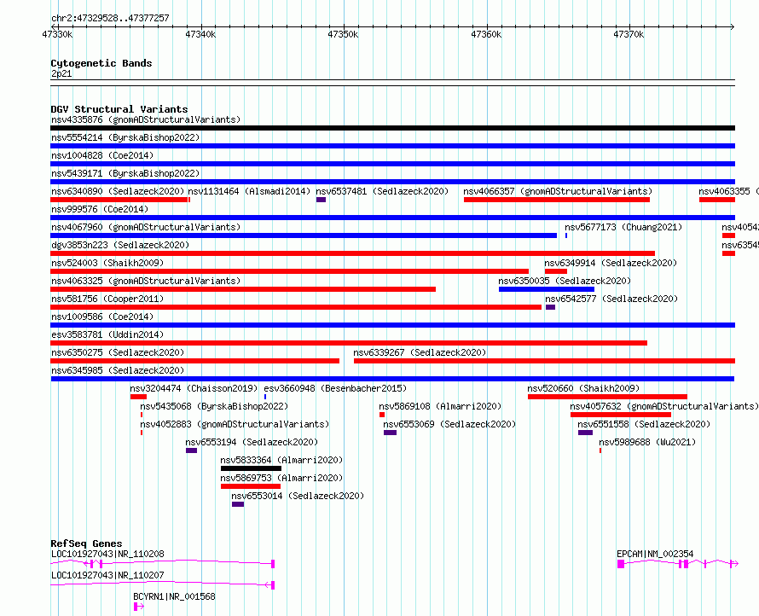Open nsv581756 (Cooper2011) label
The height and width of the screenshot is (616, 759).
pos(107,299)
